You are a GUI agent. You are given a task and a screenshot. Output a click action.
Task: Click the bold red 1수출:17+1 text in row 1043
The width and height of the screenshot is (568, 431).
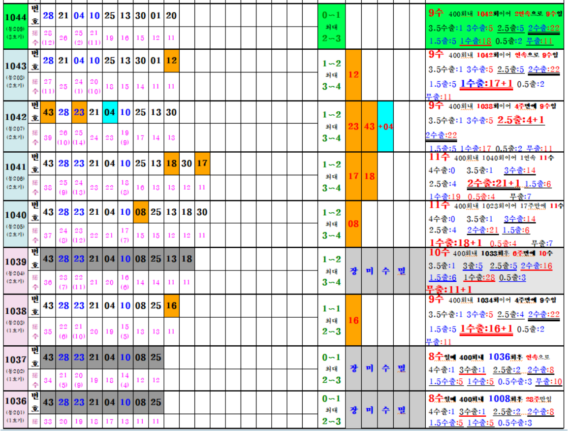tap(486, 84)
